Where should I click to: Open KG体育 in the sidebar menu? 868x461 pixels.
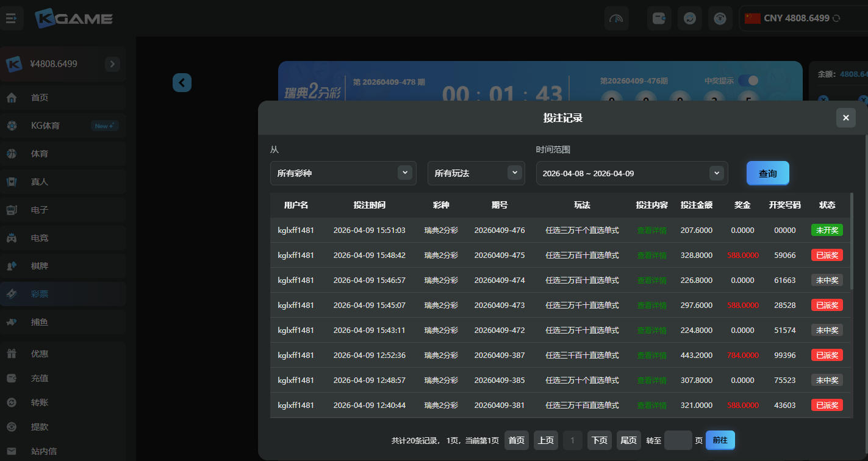click(x=46, y=126)
